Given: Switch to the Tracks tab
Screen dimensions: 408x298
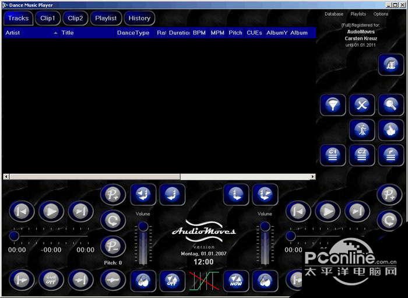Looking at the screenshot, I should [x=18, y=18].
